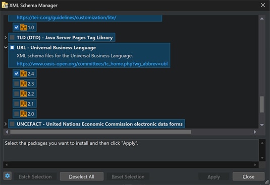This screenshot has width=270, height=185.
Task: Click the 'XML schema files for the Universal' description
Action: [75, 56]
